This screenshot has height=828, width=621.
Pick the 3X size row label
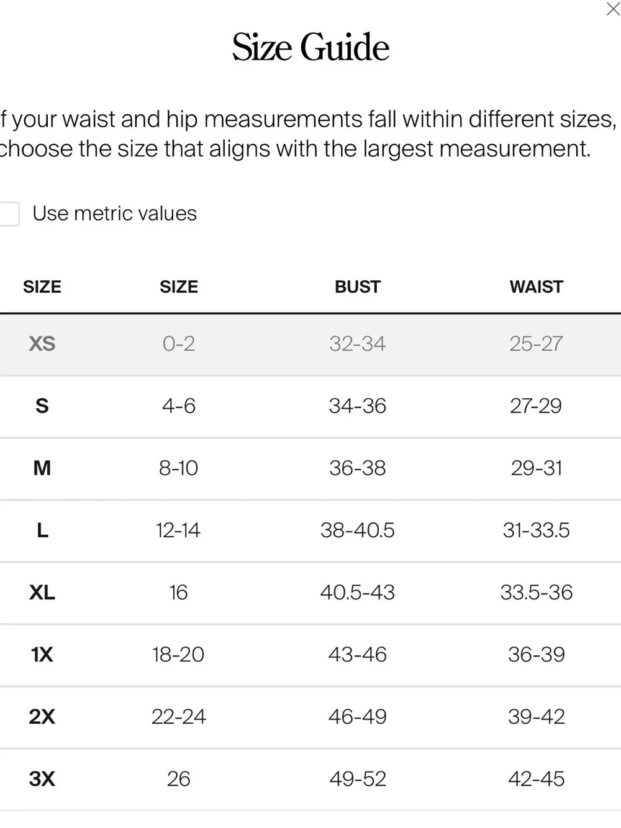click(x=42, y=778)
